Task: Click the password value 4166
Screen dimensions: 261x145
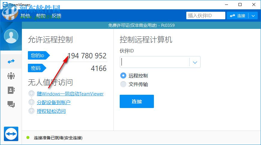Action: point(98,68)
